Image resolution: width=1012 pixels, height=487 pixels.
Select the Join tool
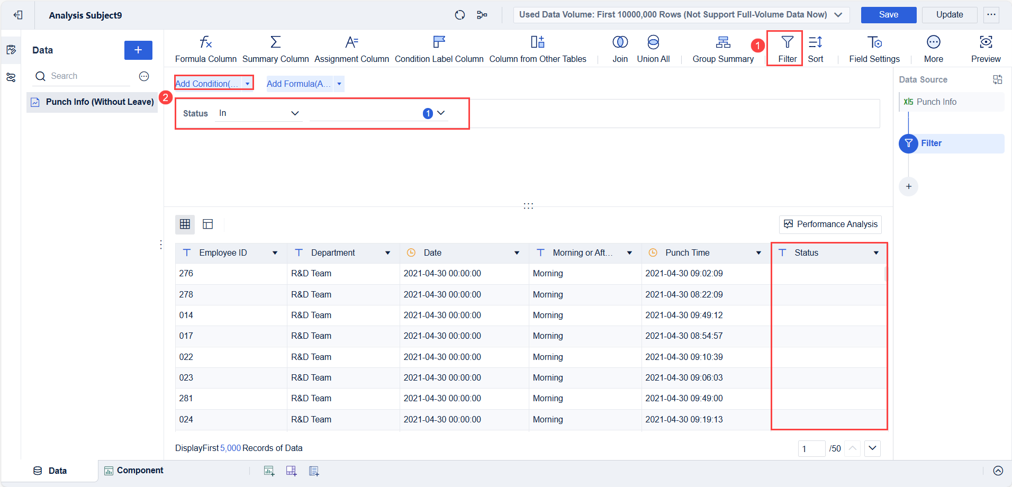pos(619,48)
